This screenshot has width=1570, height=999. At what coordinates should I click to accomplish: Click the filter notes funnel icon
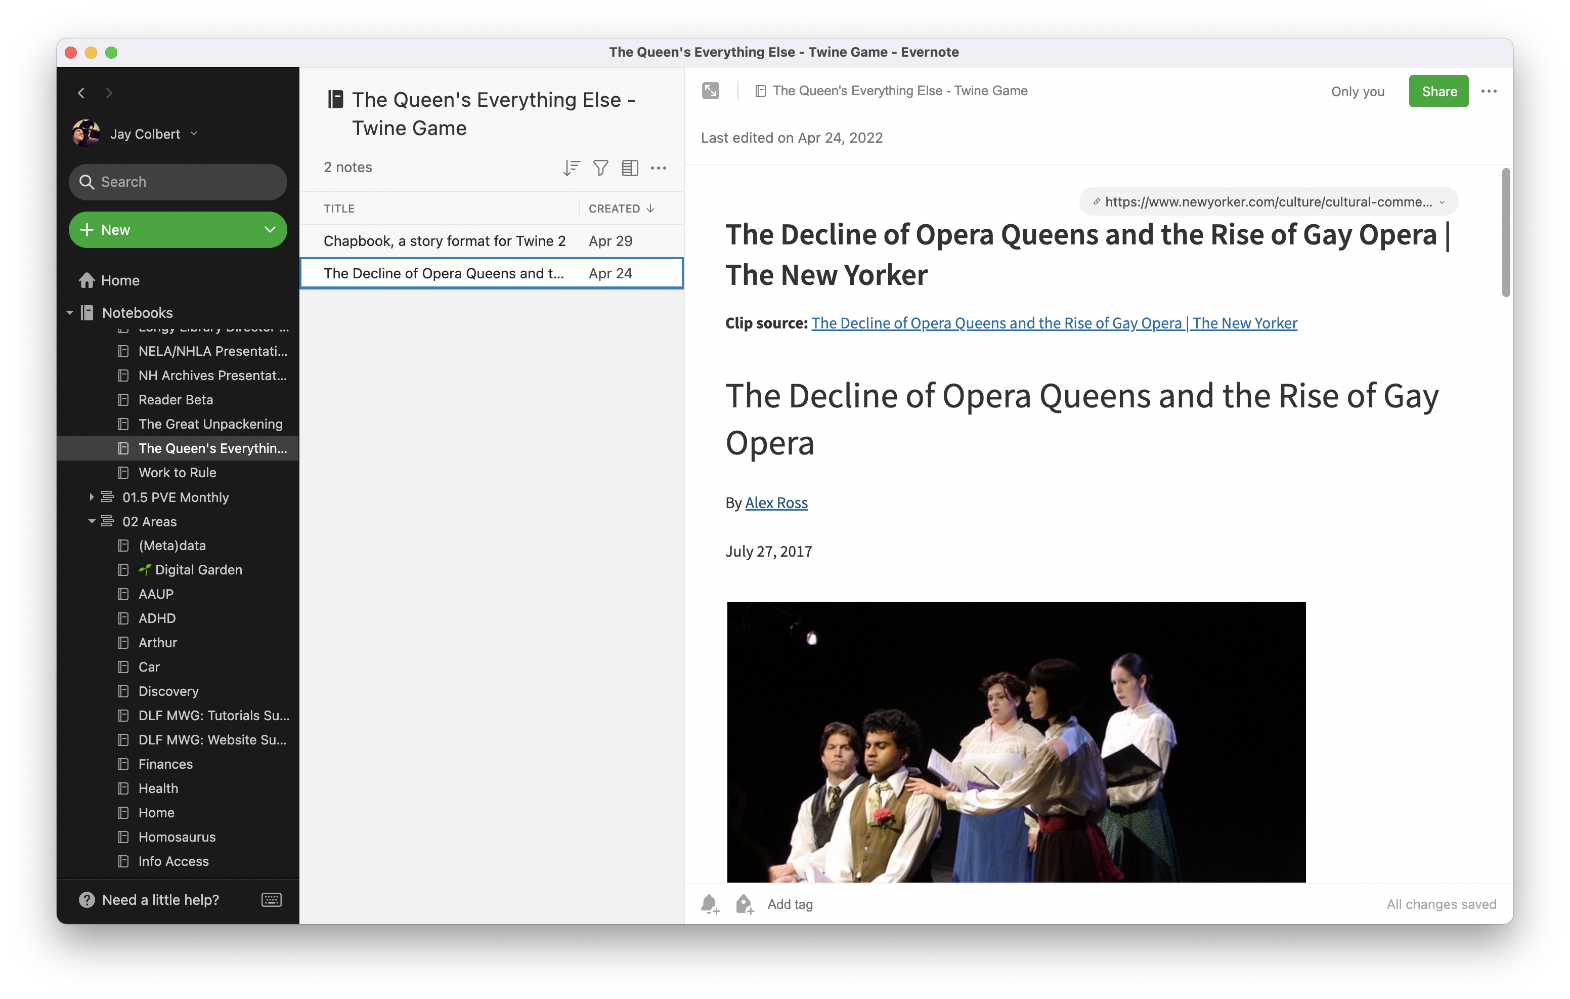tap(600, 168)
